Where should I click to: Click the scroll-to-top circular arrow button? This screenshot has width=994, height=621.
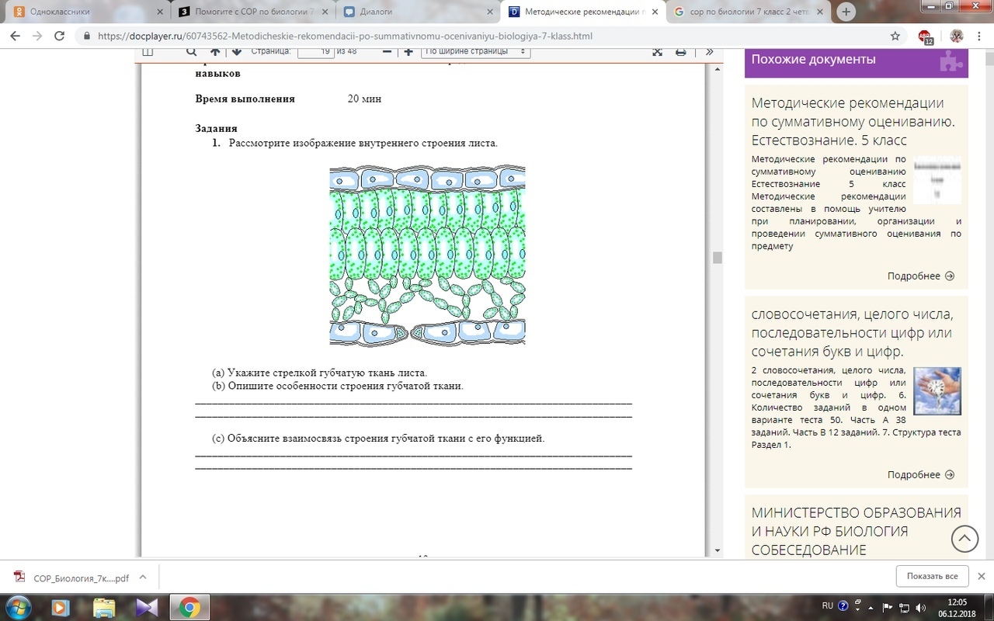click(x=964, y=539)
